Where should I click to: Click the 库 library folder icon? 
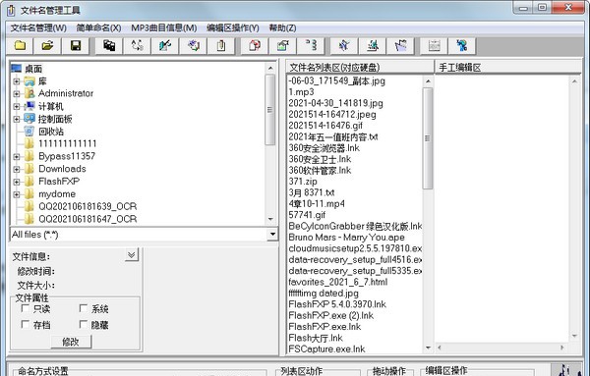coord(29,81)
